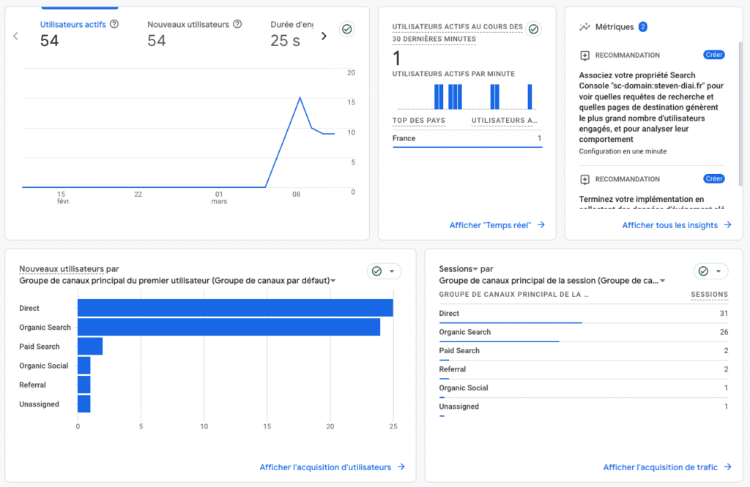Click the line chart peak near 08 mars
750x487 pixels.
pyautogui.click(x=300, y=98)
